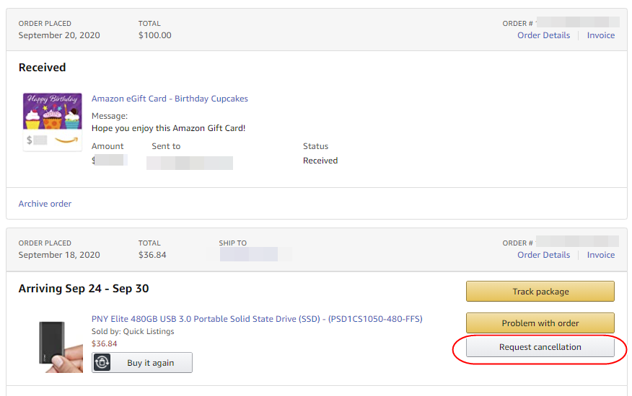Click the 'September 20, 2020' order date
The height and width of the screenshot is (396, 632).
point(59,35)
